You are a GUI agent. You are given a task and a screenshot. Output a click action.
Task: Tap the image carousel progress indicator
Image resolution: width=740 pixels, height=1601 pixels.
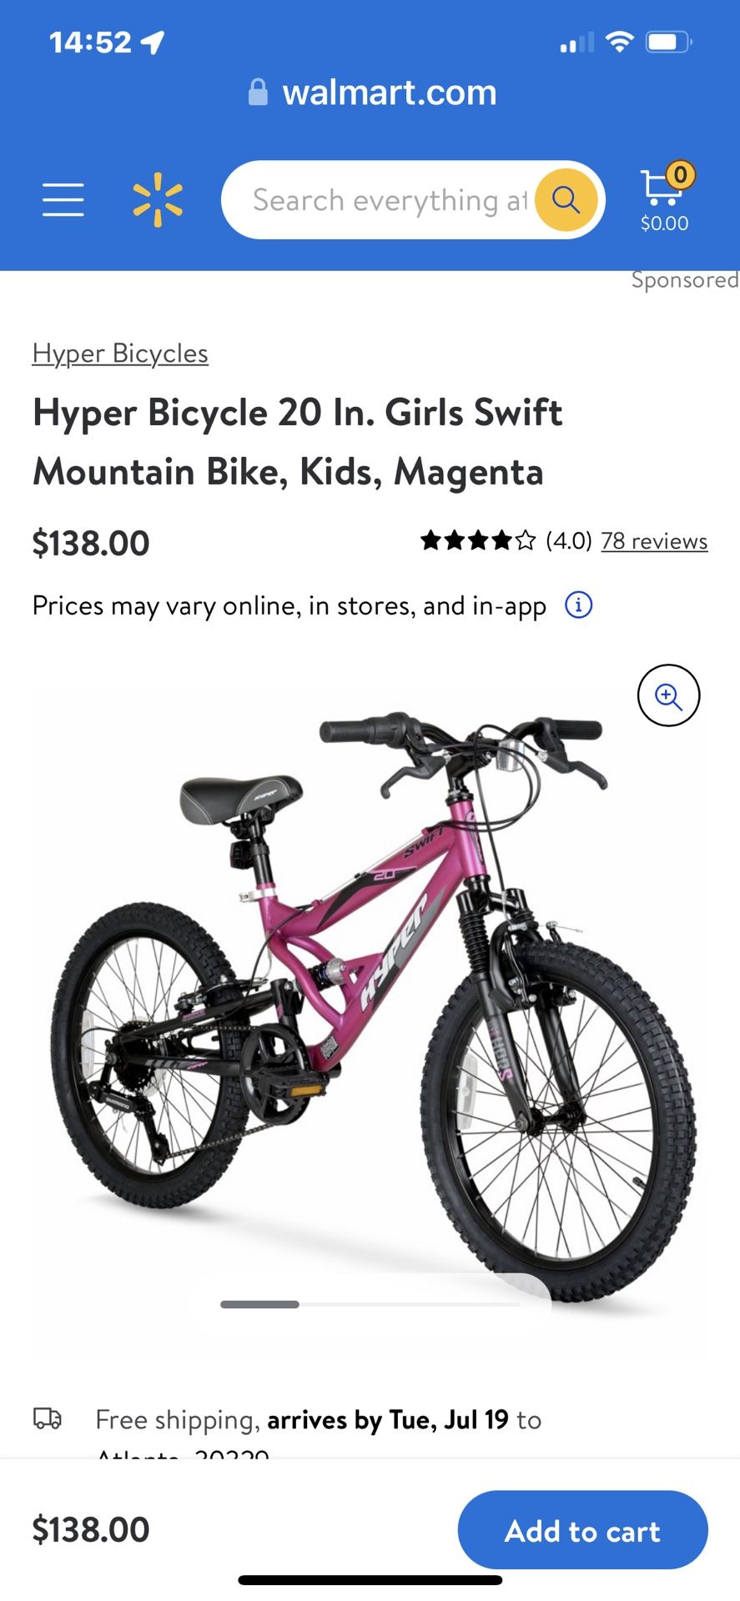coord(370,1304)
